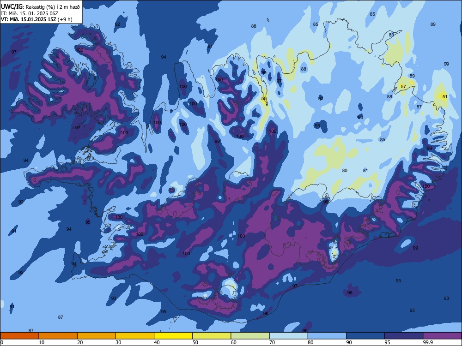
Task: Click the 60–70 light green legend swatch
Action: 250,336
